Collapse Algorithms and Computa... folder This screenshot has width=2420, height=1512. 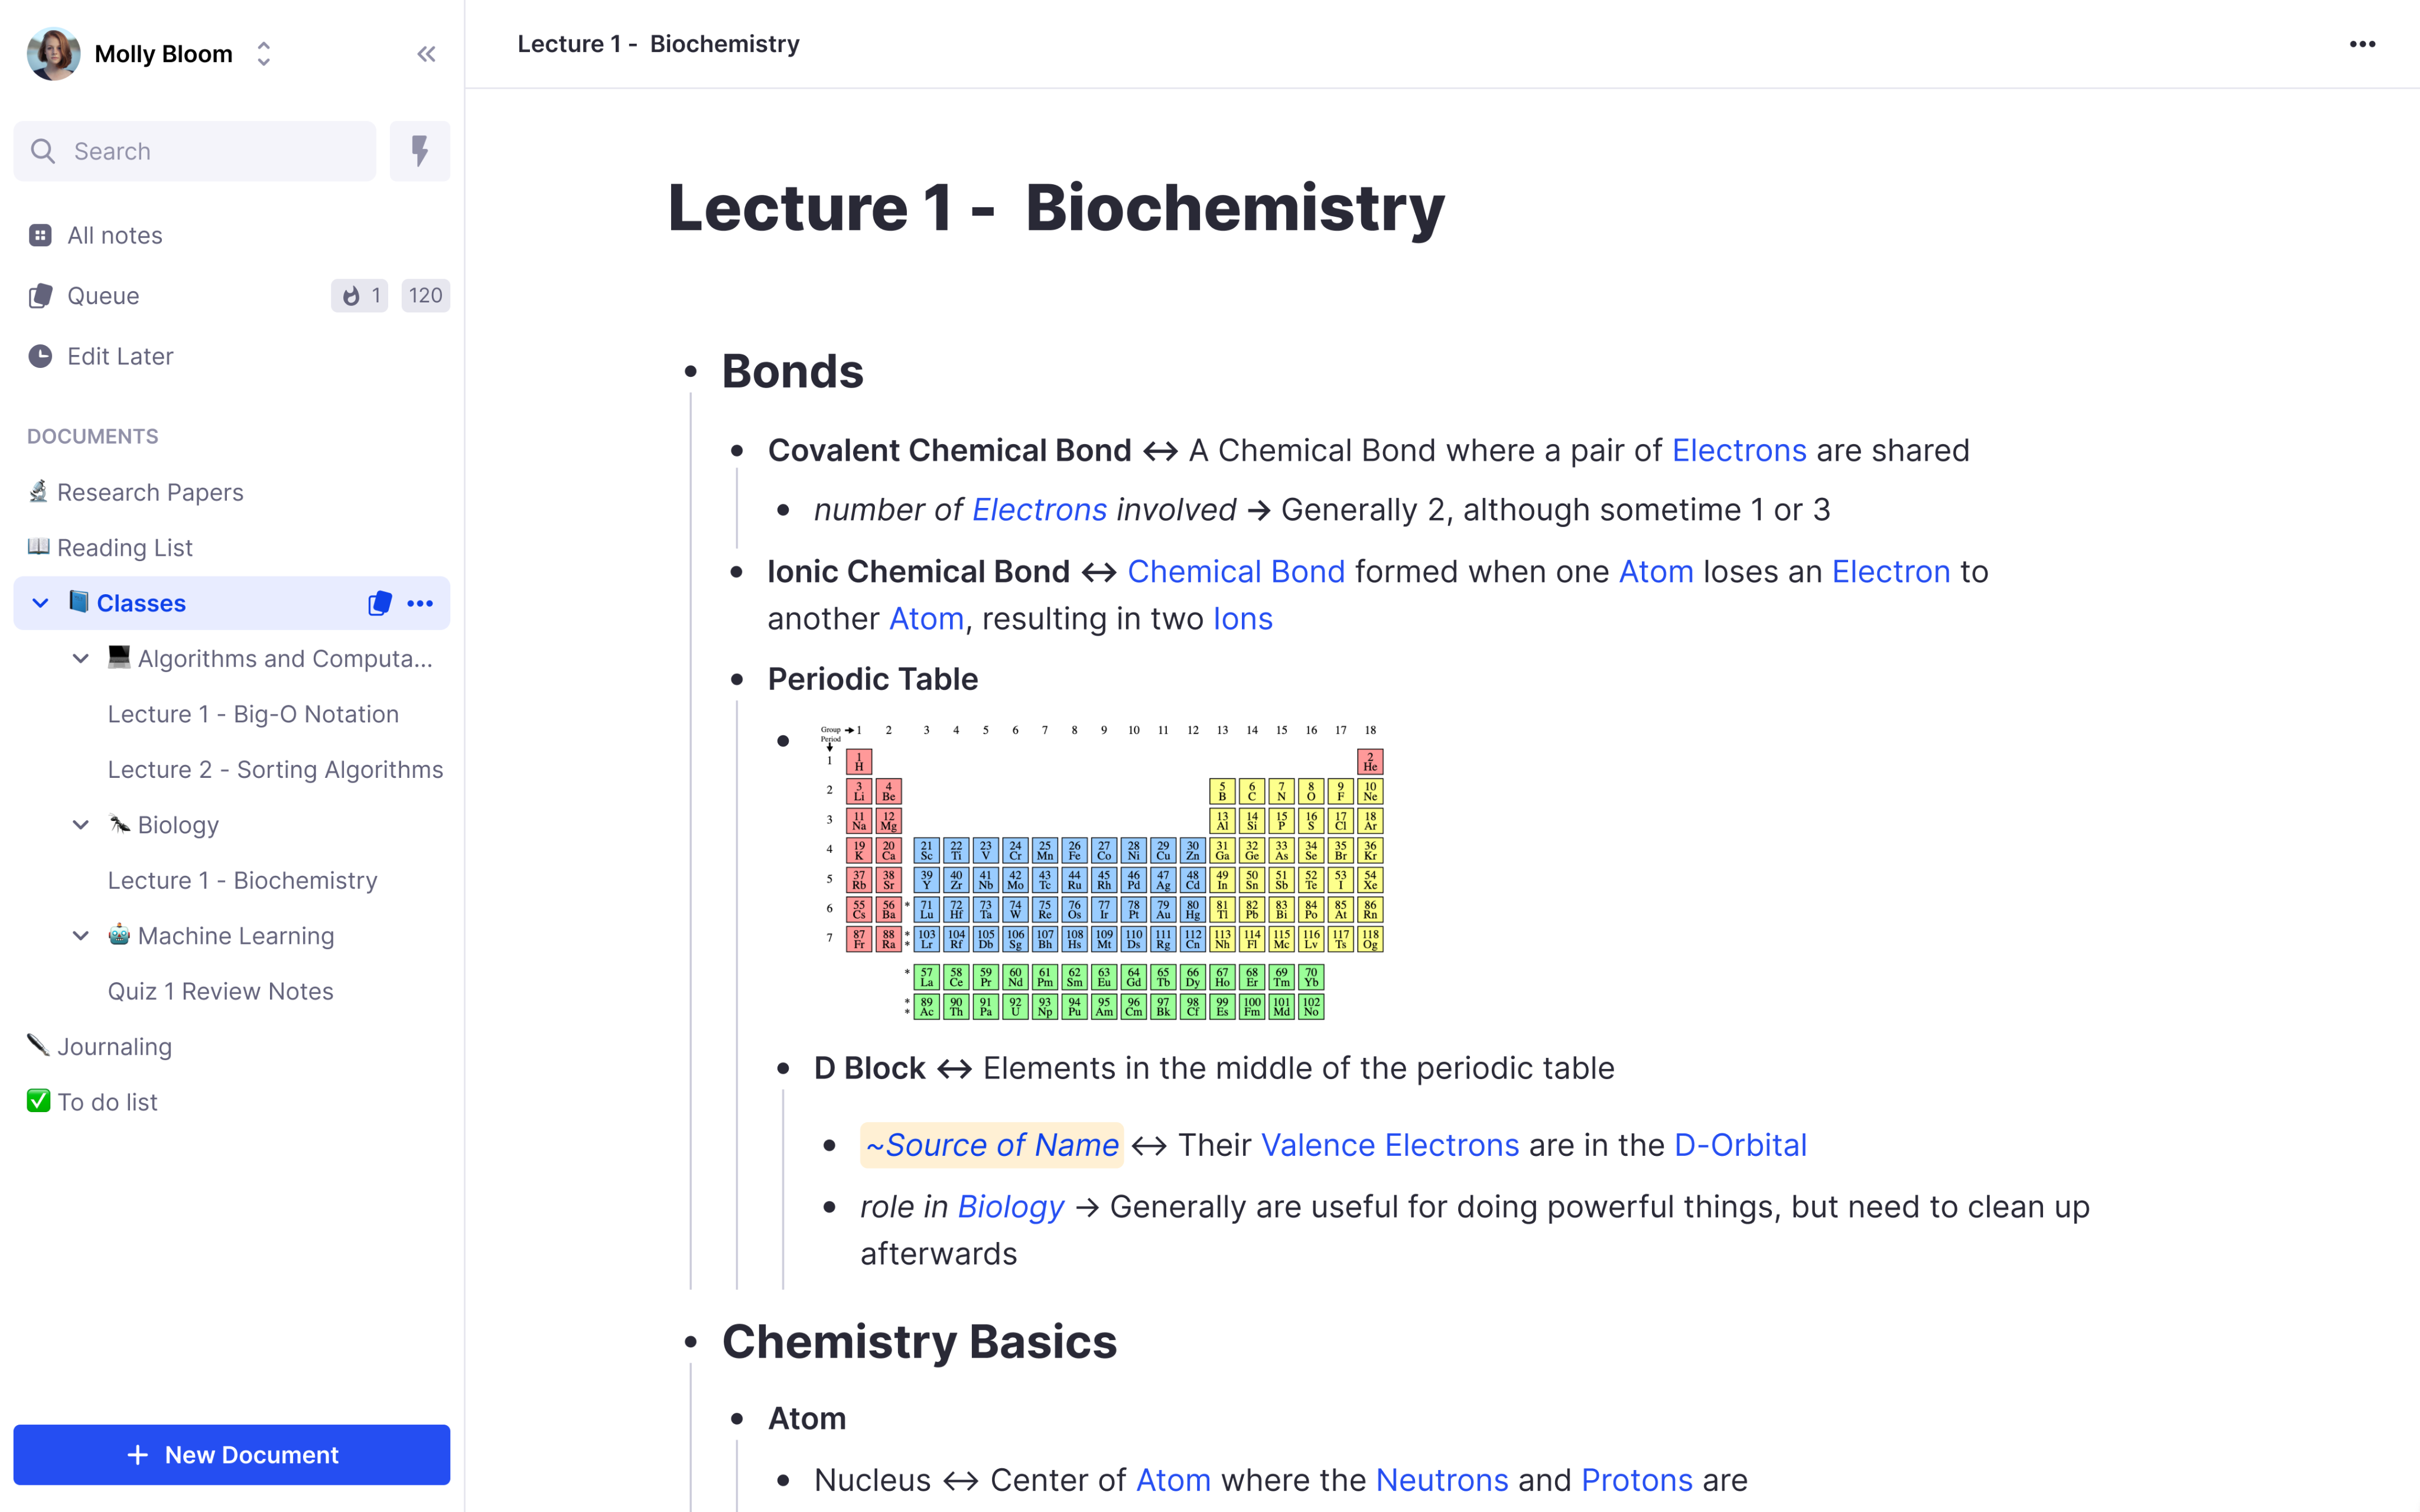pyautogui.click(x=81, y=659)
